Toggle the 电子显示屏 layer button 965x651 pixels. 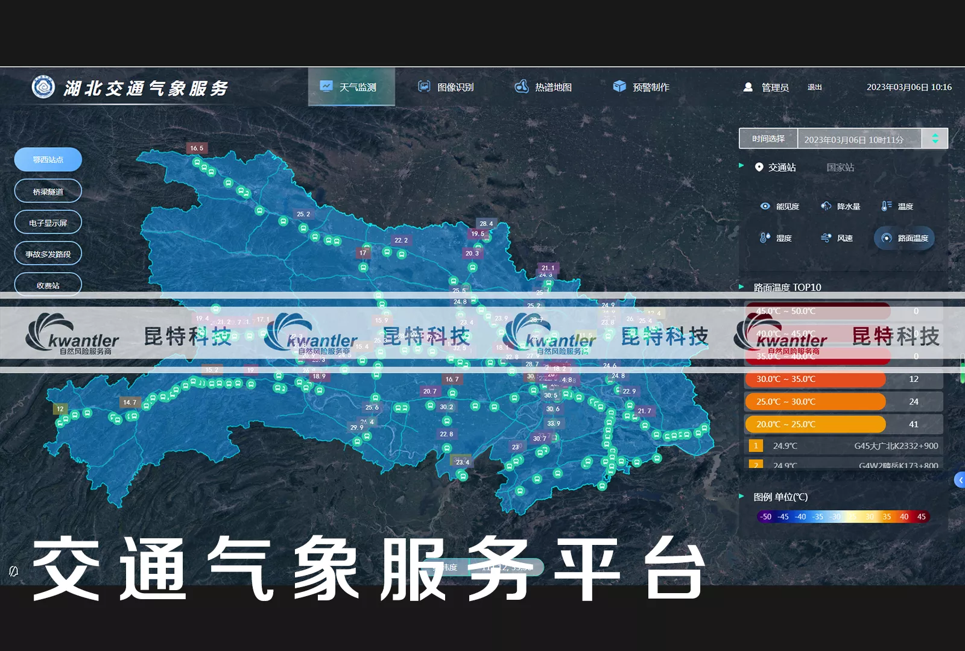[48, 222]
